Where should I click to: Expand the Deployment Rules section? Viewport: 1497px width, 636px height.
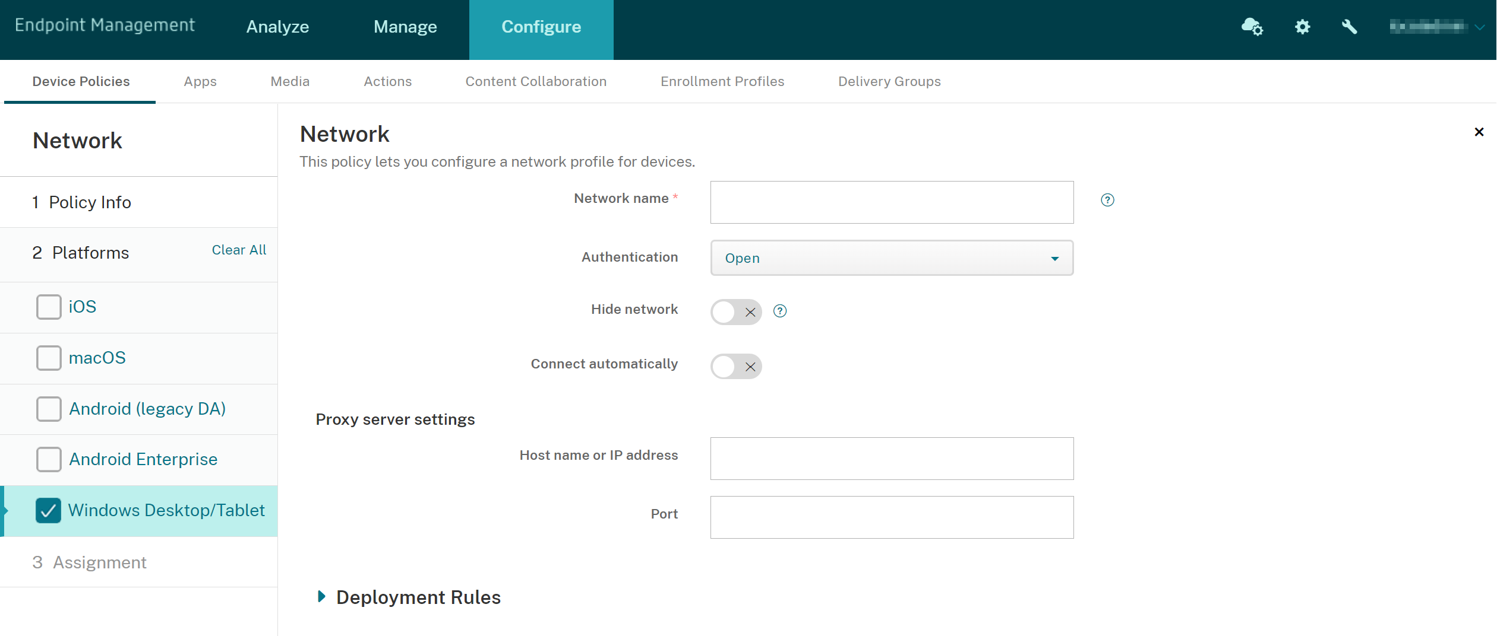322,597
